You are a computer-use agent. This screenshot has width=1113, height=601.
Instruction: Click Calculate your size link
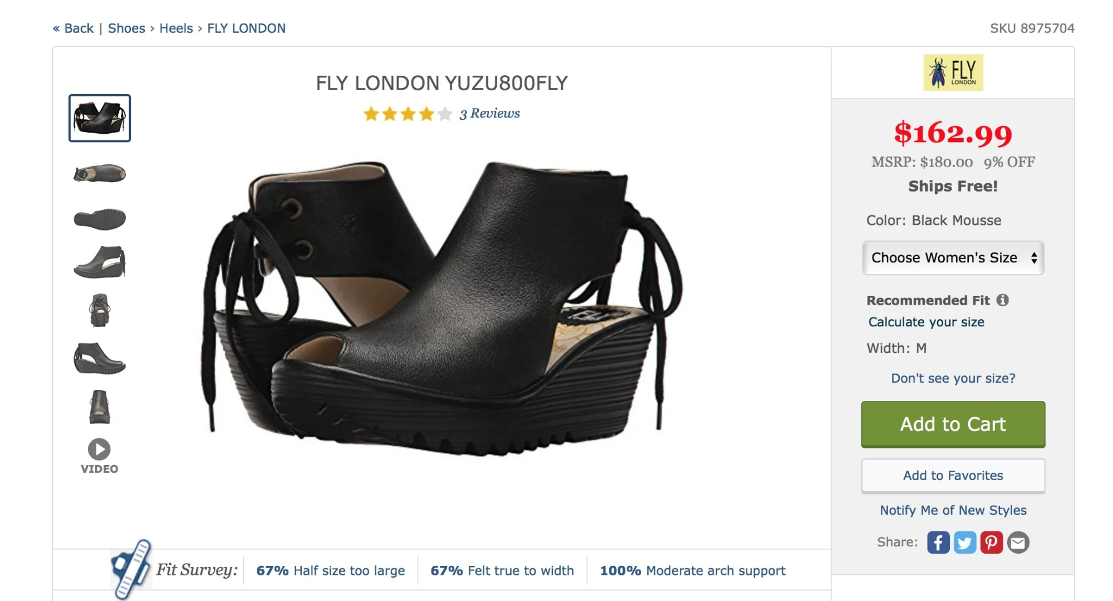click(926, 322)
